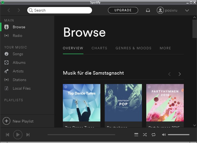Image resolution: width=197 pixels, height=143 pixels.
Task: Show previous items in Musik für die Samstagnacht
Action: tap(169, 74)
